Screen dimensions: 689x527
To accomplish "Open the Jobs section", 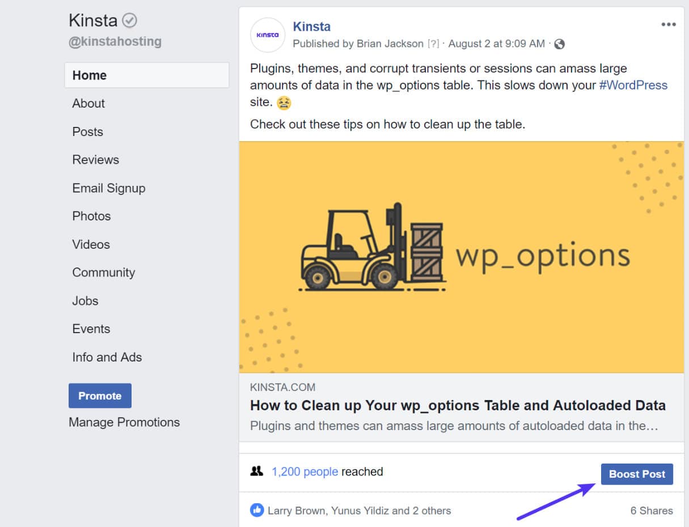I will pos(85,300).
